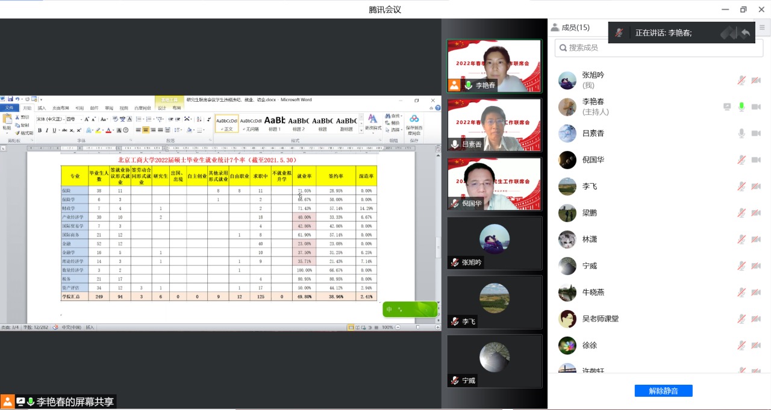Click 保存到百度网盘 icon in ribbon

coord(414,123)
